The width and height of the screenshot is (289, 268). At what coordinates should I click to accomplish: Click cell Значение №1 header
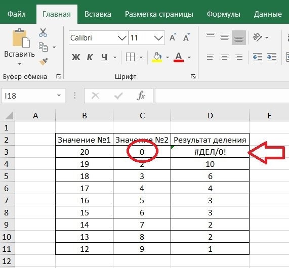pyautogui.click(x=84, y=140)
